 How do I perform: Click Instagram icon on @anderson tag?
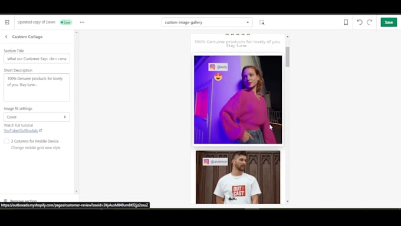pos(206,162)
